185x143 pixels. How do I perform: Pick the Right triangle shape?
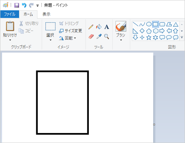(135, 31)
